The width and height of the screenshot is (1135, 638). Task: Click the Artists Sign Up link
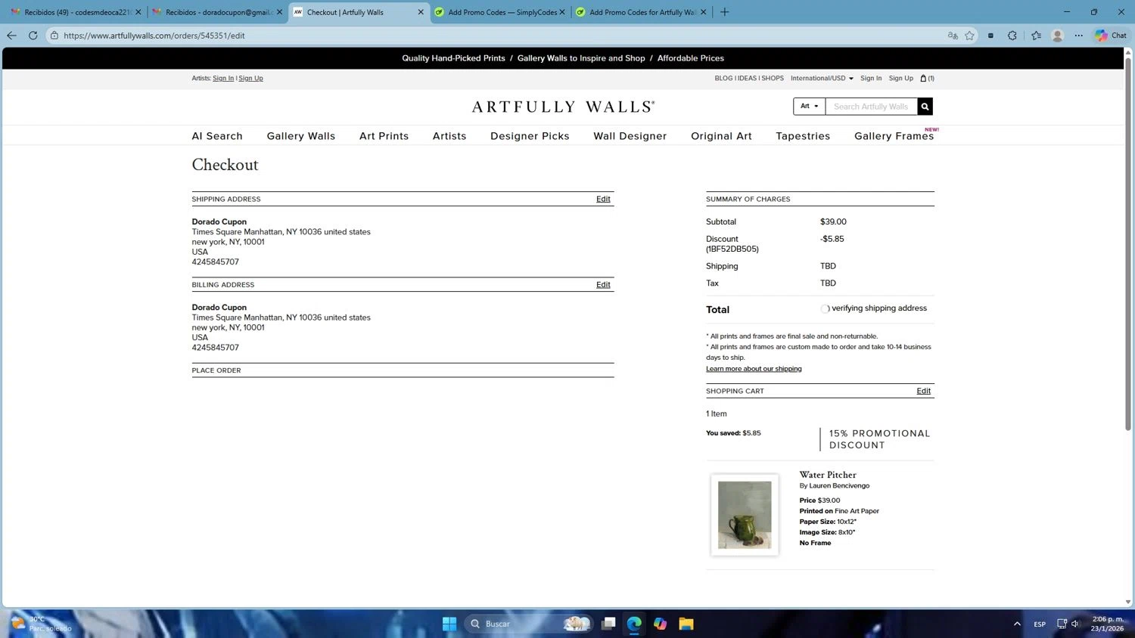click(x=251, y=78)
